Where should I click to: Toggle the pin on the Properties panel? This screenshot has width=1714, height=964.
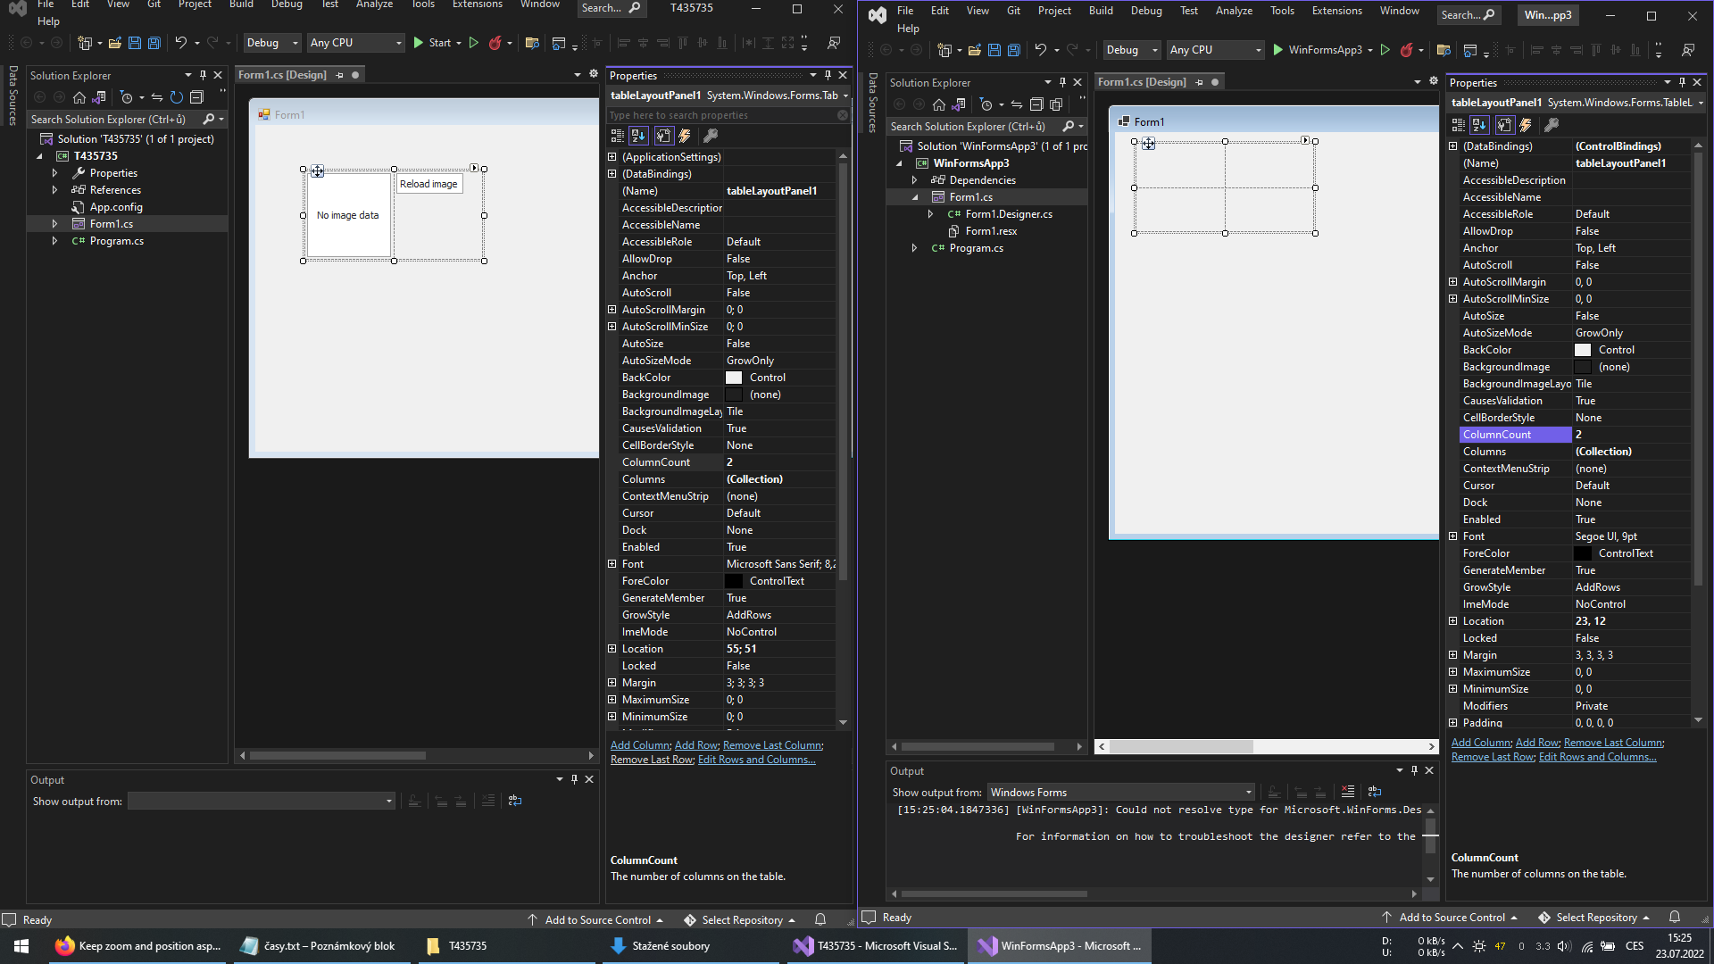[1682, 82]
